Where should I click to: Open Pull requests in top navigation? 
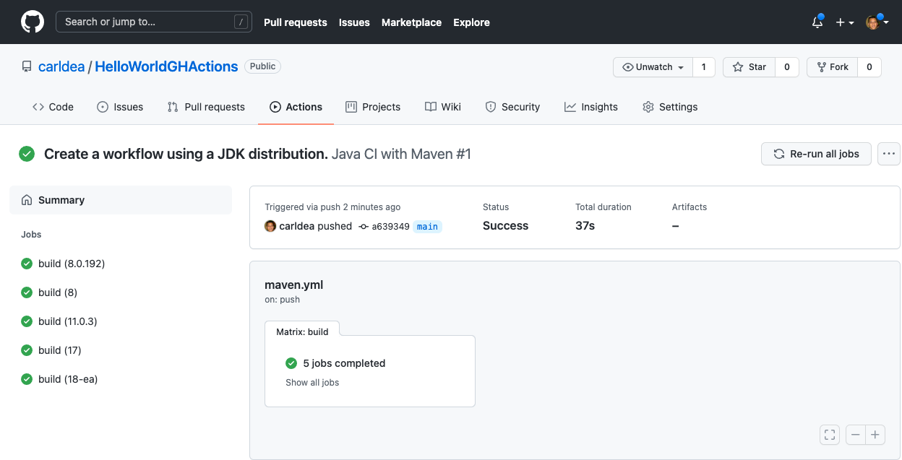pyautogui.click(x=295, y=22)
